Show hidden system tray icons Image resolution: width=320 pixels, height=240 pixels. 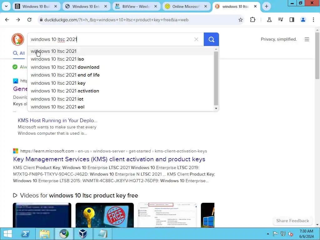pyautogui.click(x=268, y=234)
